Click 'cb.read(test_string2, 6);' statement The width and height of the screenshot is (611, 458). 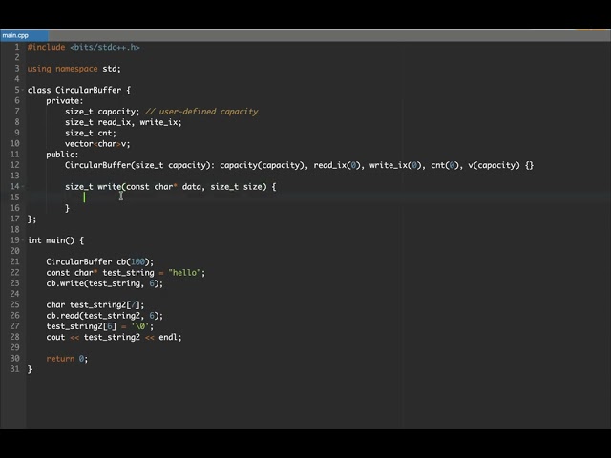(x=105, y=316)
